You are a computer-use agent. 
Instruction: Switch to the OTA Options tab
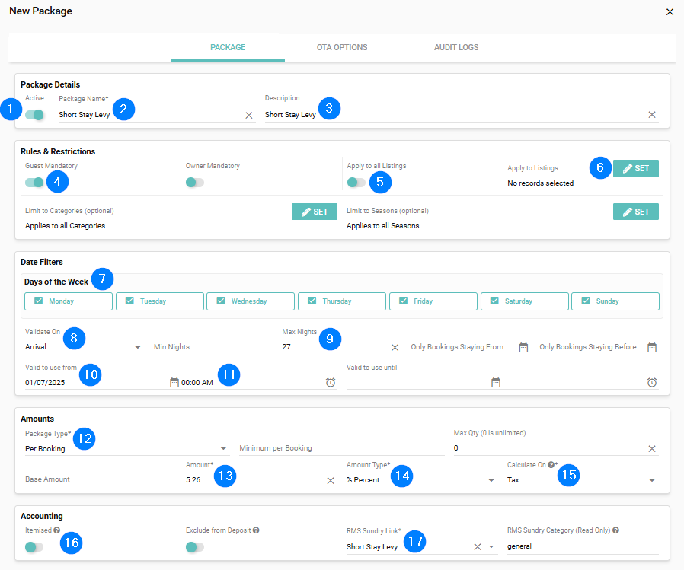(x=342, y=47)
